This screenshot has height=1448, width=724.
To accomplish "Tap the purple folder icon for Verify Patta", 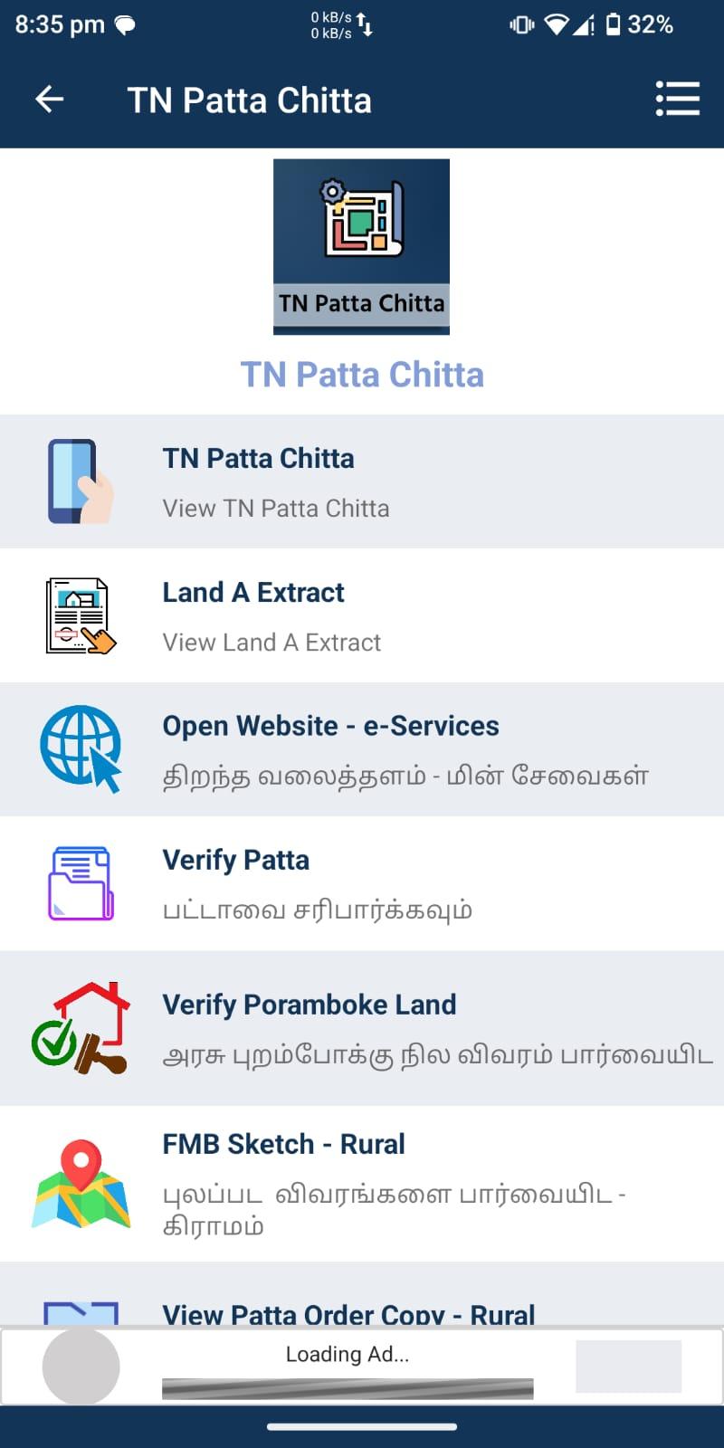I will (x=81, y=883).
